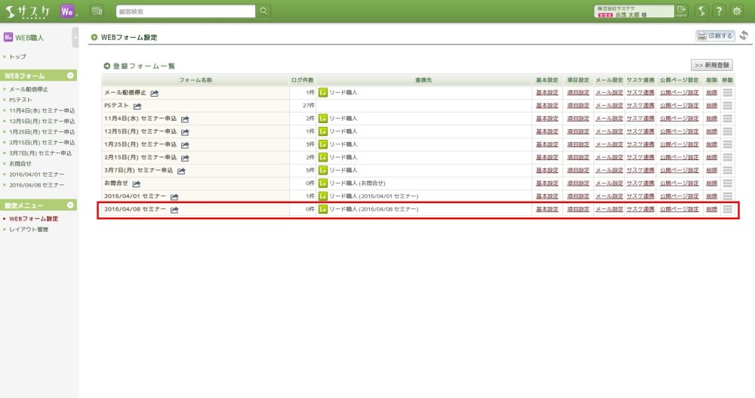Click the 新規登録 button
755x398 pixels.
712,66
